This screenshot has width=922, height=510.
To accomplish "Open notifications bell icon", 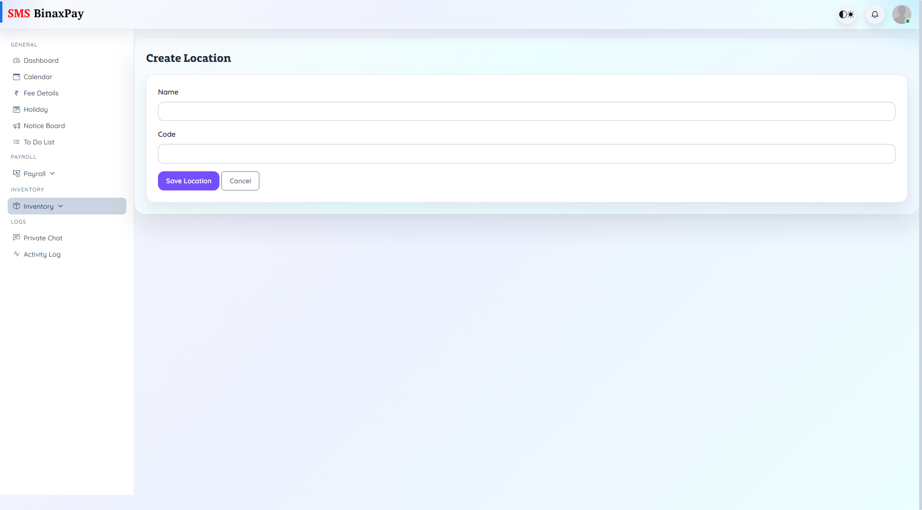I will (x=874, y=14).
